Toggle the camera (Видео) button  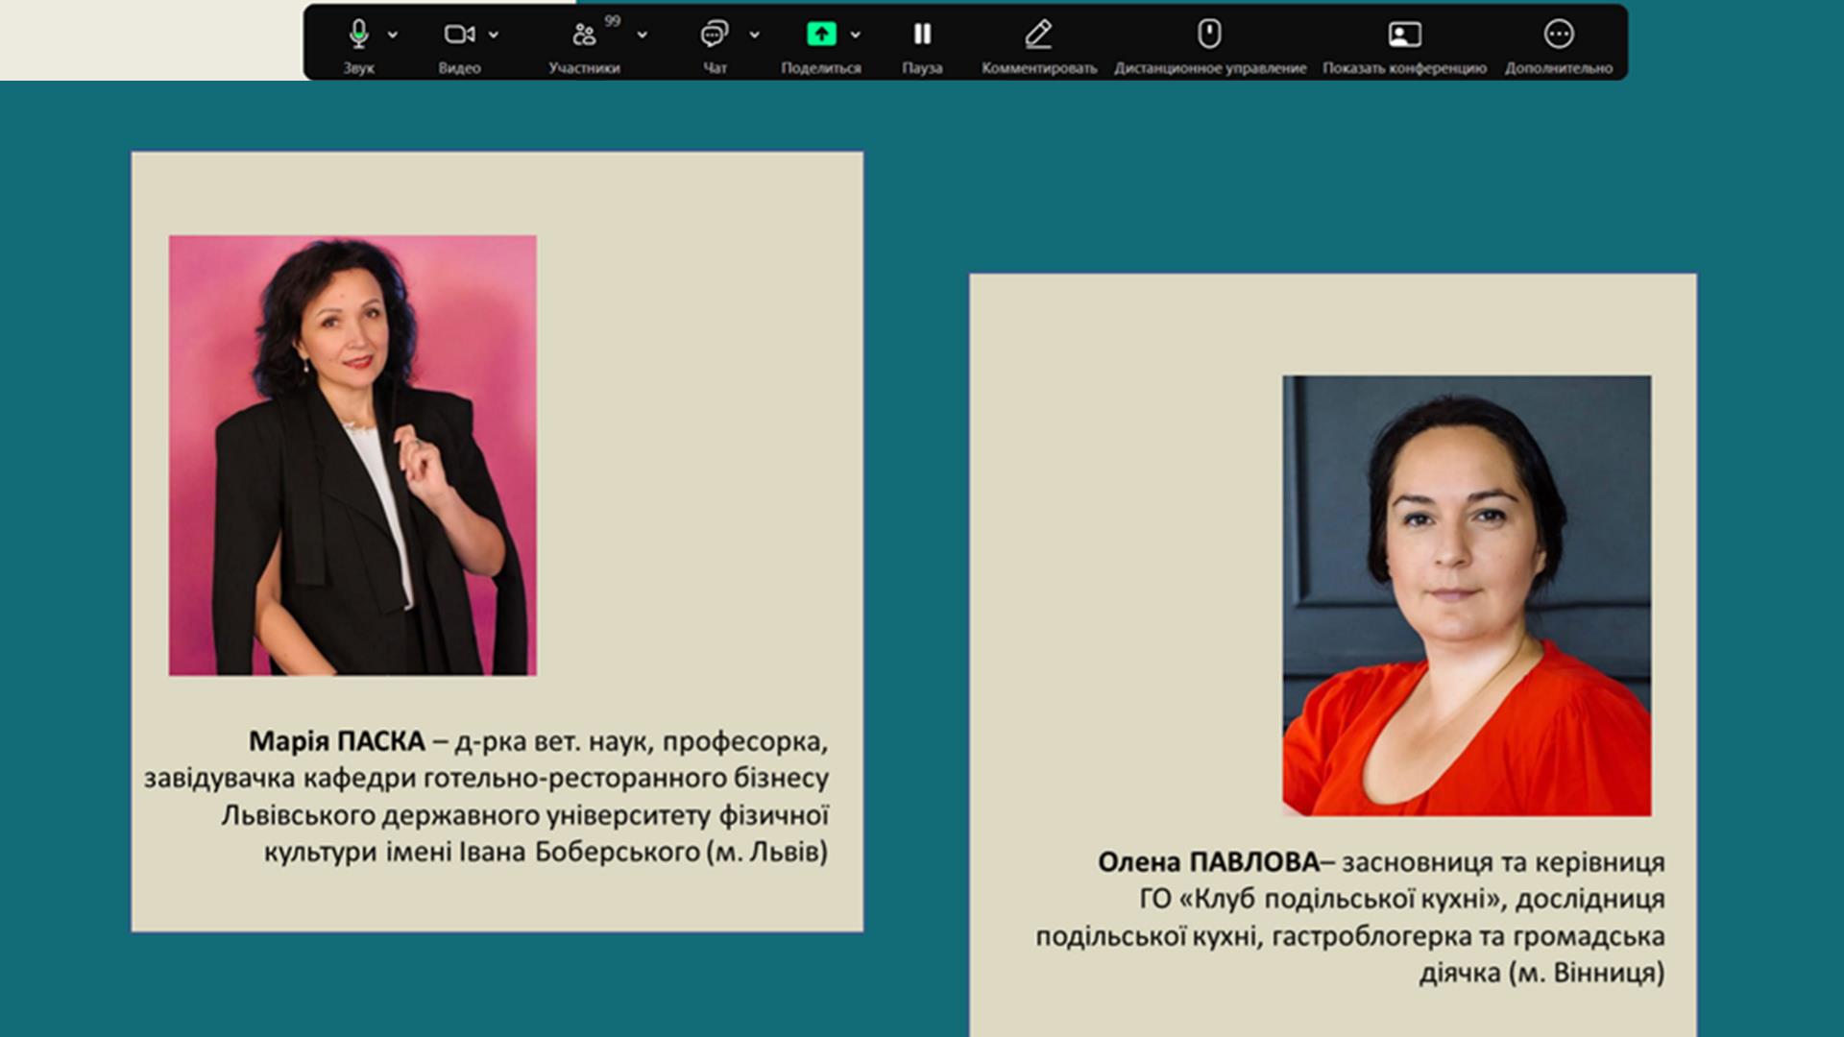pyautogui.click(x=458, y=35)
